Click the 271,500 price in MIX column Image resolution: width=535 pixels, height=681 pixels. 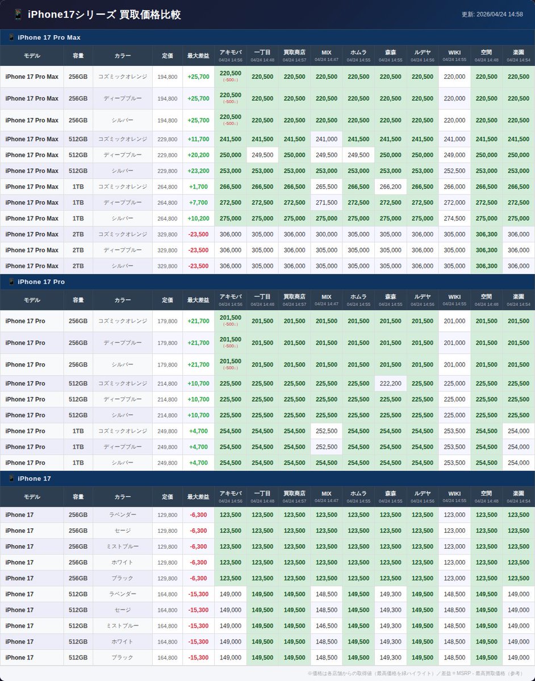point(327,203)
